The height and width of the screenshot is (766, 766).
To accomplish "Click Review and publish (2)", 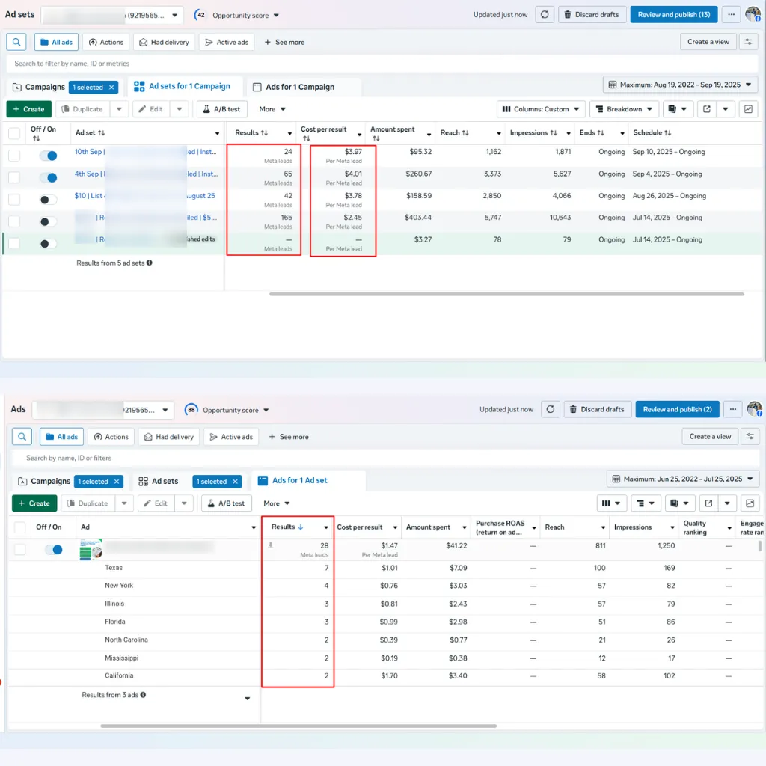I will click(x=677, y=409).
